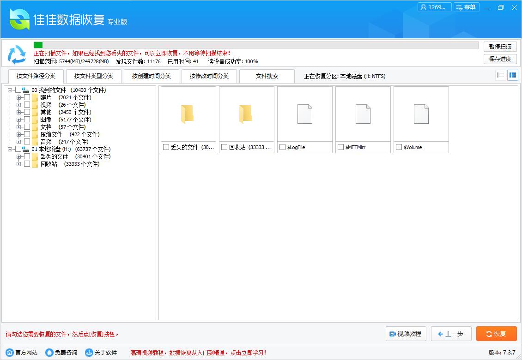The width and height of the screenshot is (522, 360).
Task: Expand the 音频 tree node
Action: (18, 142)
